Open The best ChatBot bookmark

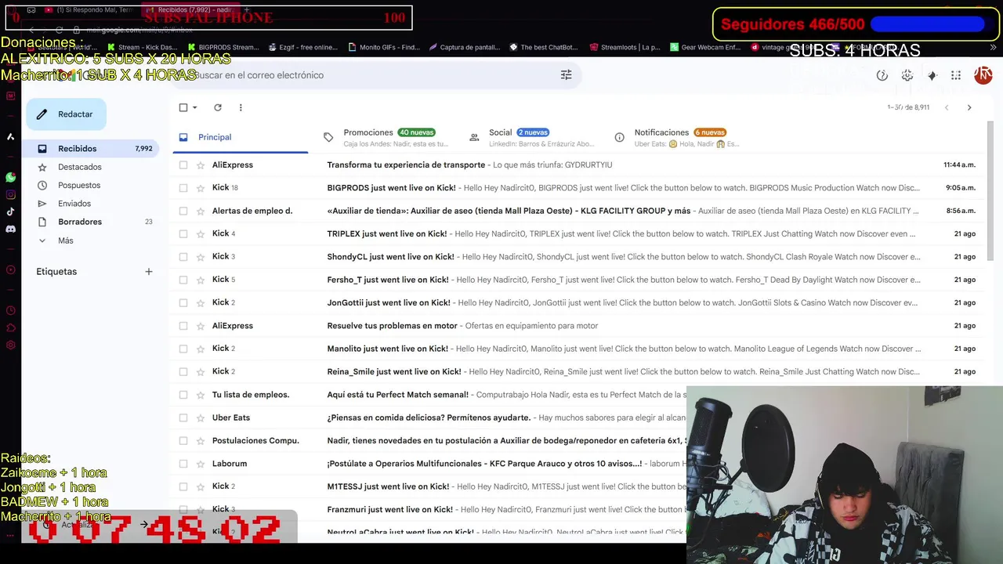(x=544, y=47)
